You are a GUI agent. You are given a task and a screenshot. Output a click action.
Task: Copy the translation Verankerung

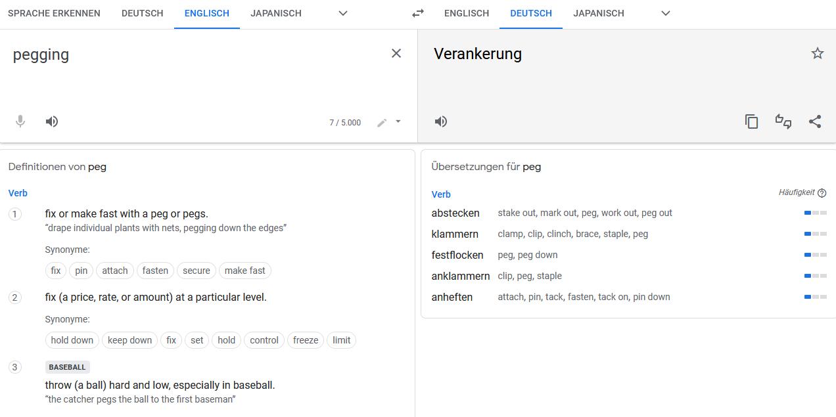pos(751,121)
